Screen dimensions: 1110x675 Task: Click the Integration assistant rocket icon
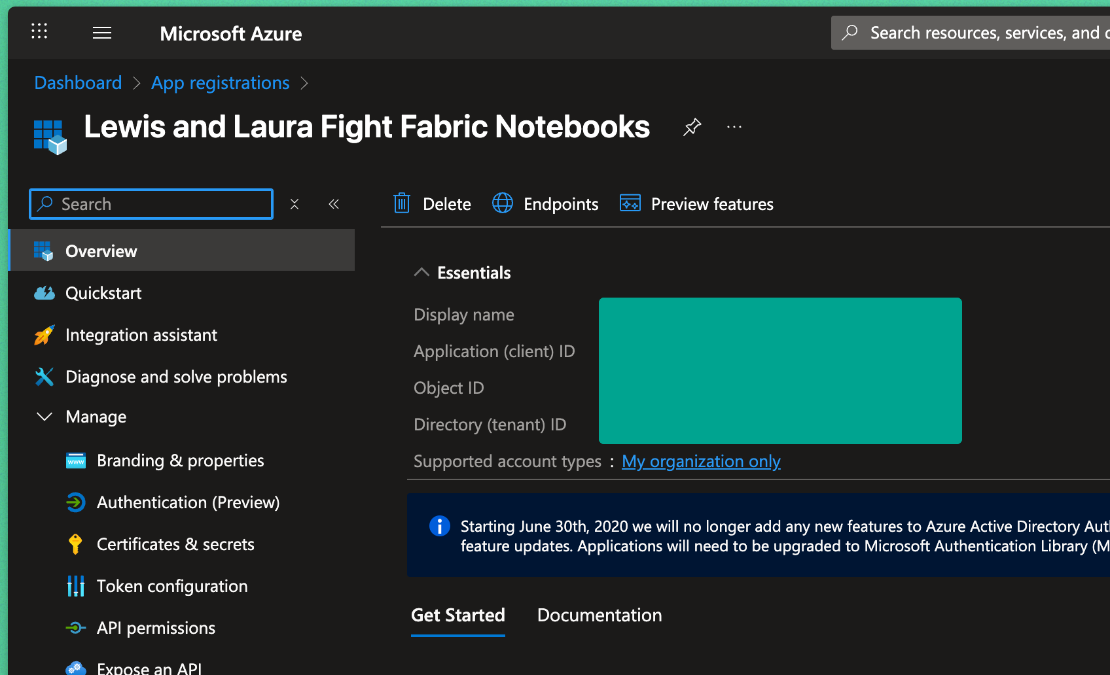[44, 335]
